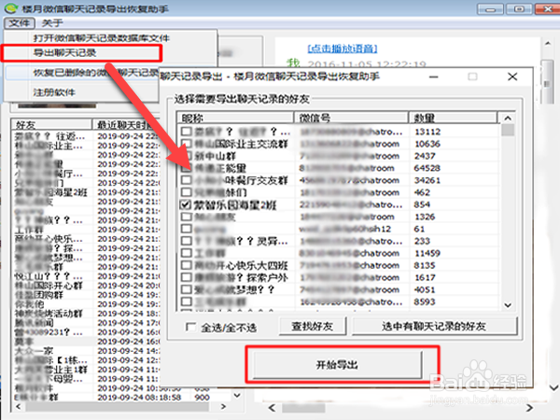Viewport: 560px width, 420px height.
Task: Toggle the 全选/全不选 checkbox
Action: (x=190, y=327)
